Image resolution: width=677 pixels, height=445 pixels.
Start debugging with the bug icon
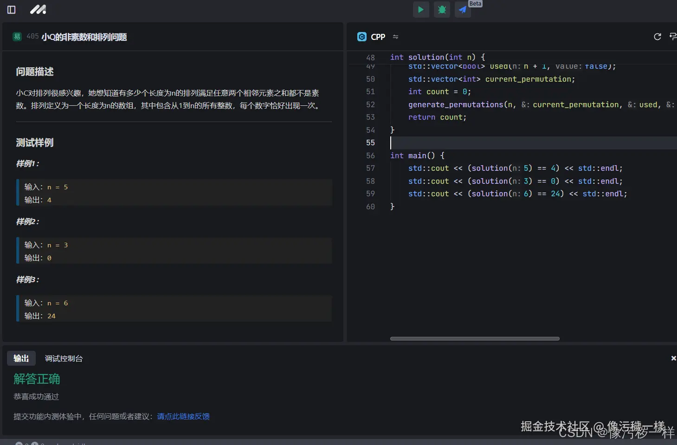pos(442,9)
